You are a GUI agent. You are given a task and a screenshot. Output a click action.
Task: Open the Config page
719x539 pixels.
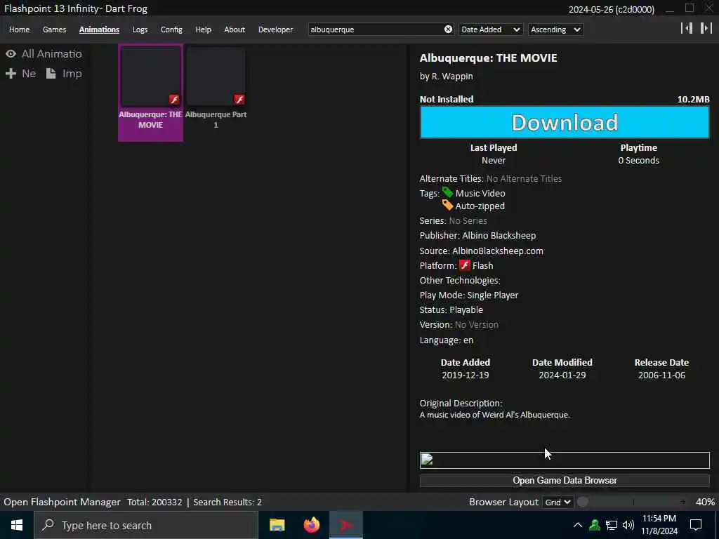171,29
